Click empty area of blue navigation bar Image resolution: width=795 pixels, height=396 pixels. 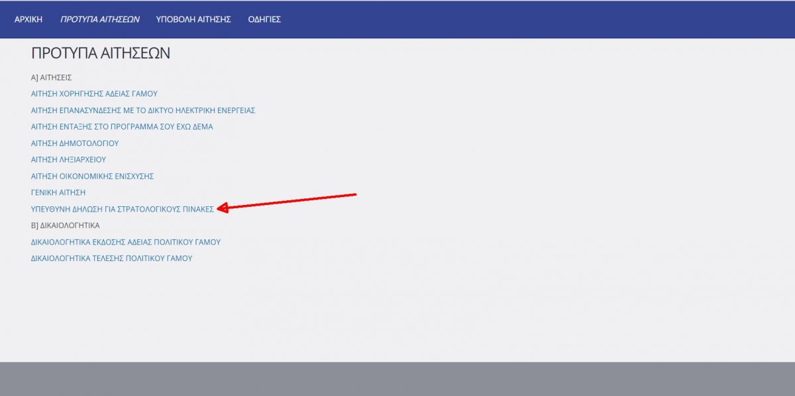pos(530,19)
